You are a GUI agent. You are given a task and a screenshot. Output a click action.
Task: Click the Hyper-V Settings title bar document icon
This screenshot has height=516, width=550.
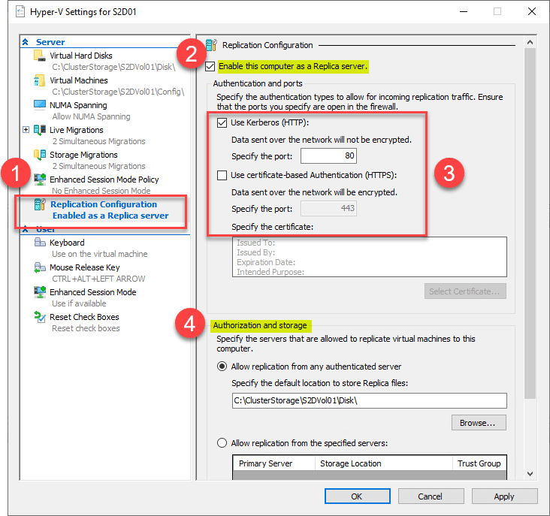[20, 11]
